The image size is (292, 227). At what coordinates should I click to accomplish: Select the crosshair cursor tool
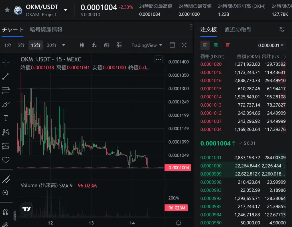[6, 62]
